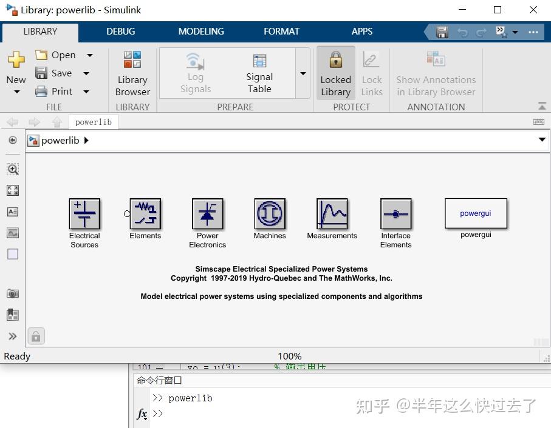Add an Annotation from palette
Viewport: 551px width, 428px height.
[x=13, y=212]
